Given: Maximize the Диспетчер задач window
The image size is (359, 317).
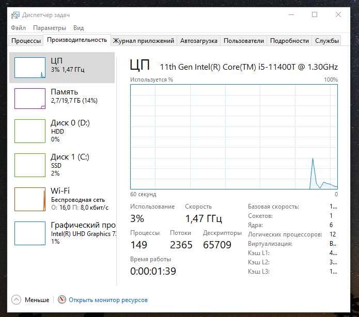Looking at the screenshot, I should (x=315, y=14).
